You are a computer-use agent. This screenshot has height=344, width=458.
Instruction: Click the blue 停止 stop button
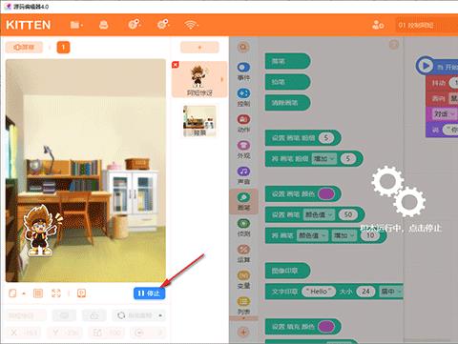point(149,293)
